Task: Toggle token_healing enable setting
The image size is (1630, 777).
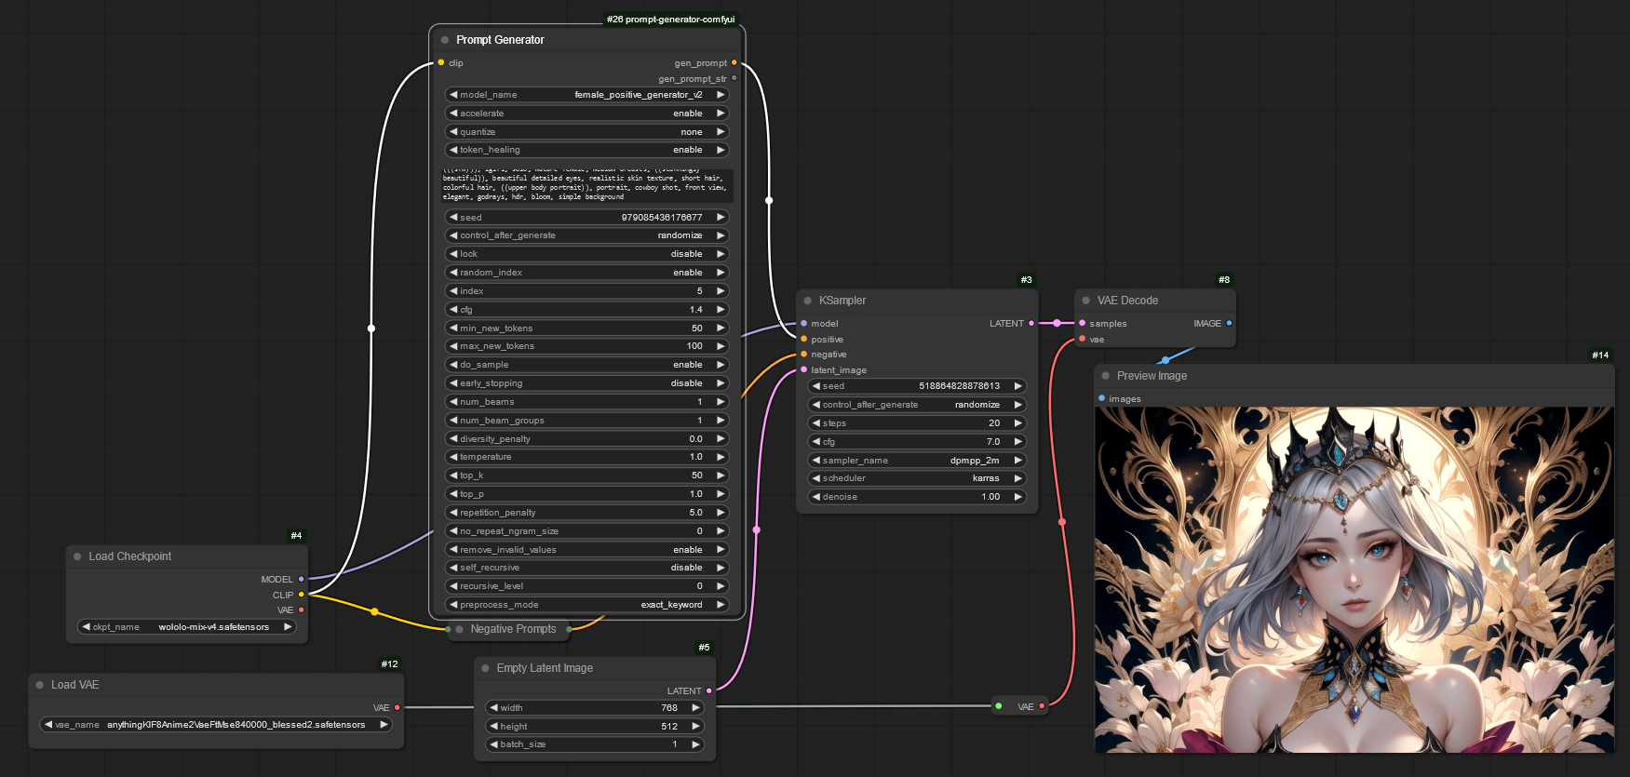Action: coord(587,150)
